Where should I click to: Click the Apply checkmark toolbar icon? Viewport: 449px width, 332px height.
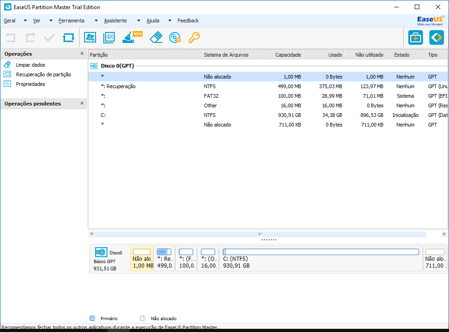(x=49, y=37)
